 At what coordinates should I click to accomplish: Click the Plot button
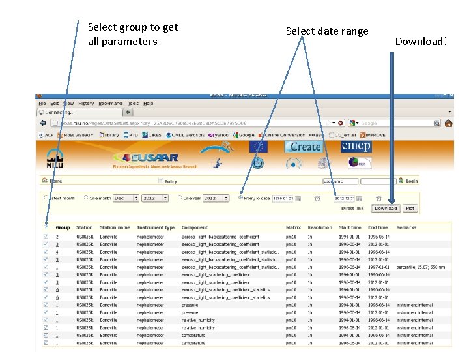pyautogui.click(x=410, y=209)
